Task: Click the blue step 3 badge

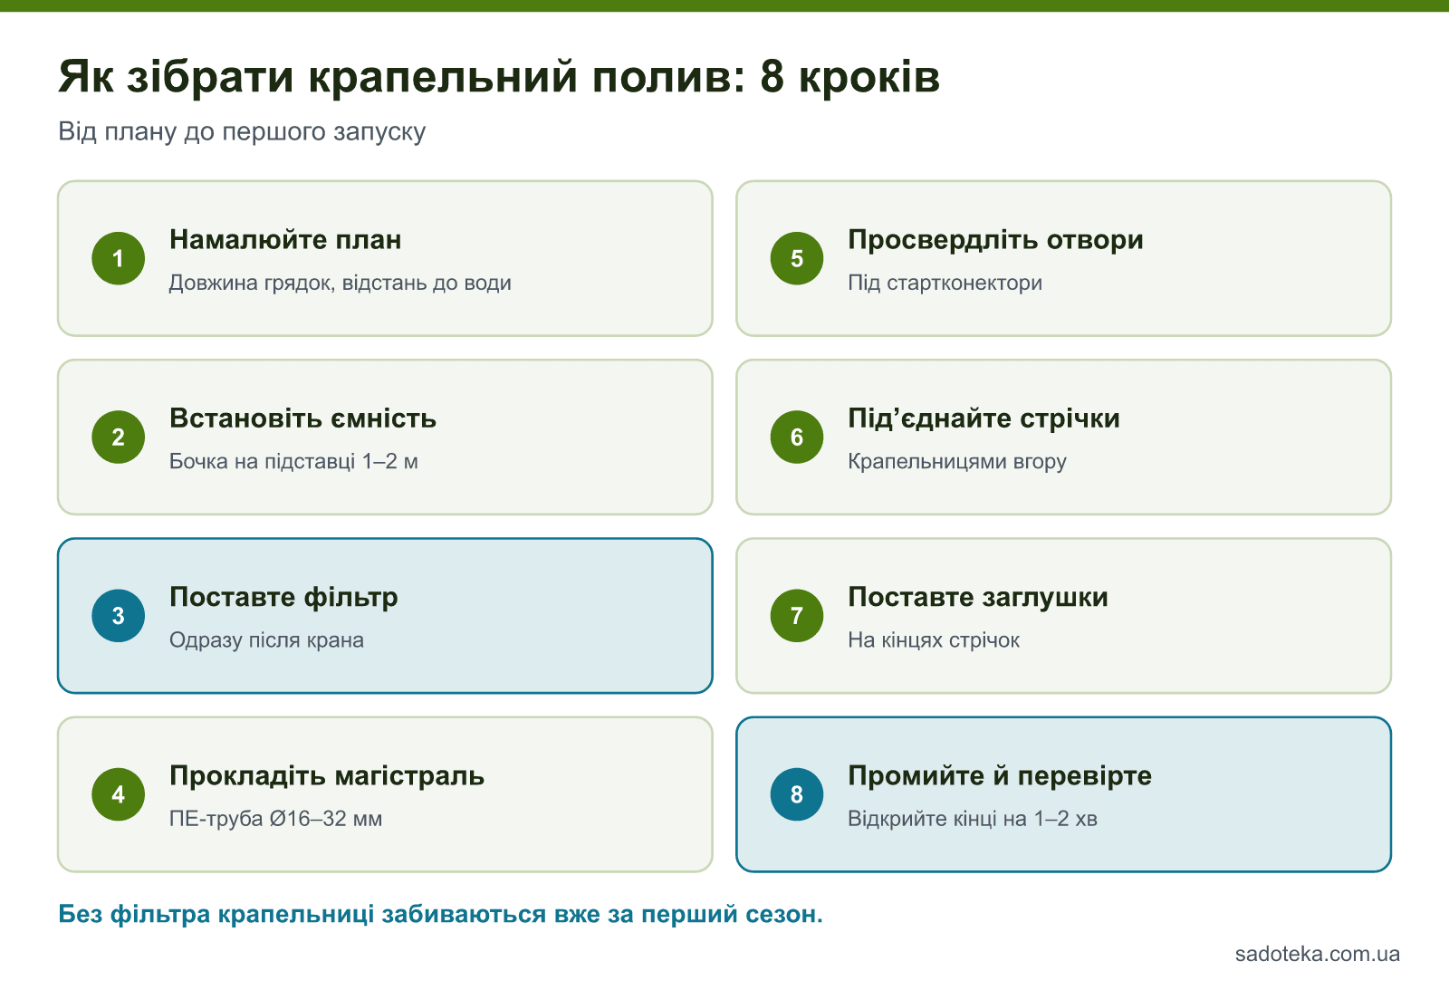Action: (119, 616)
